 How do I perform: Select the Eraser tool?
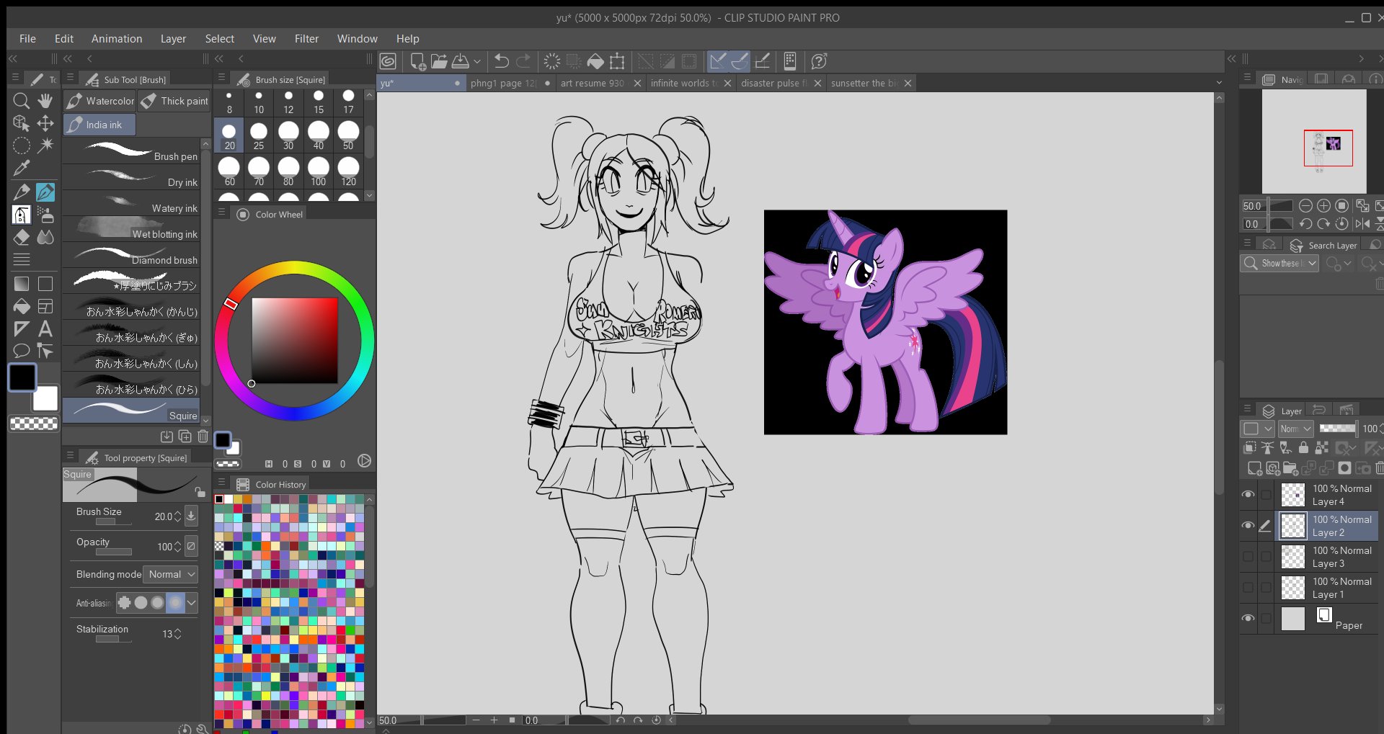coord(21,237)
